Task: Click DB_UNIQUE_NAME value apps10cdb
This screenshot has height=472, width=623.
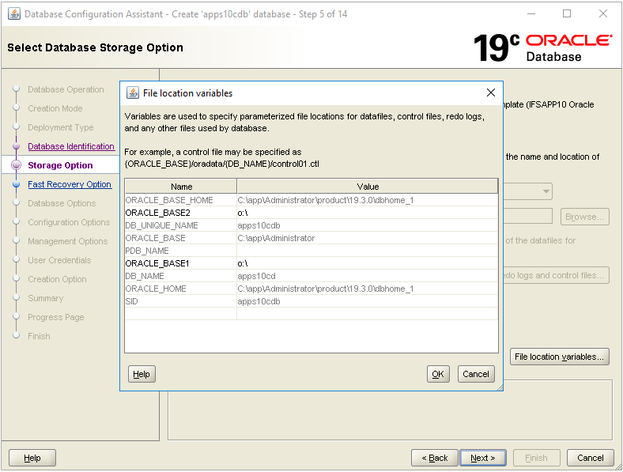Action: click(x=367, y=225)
